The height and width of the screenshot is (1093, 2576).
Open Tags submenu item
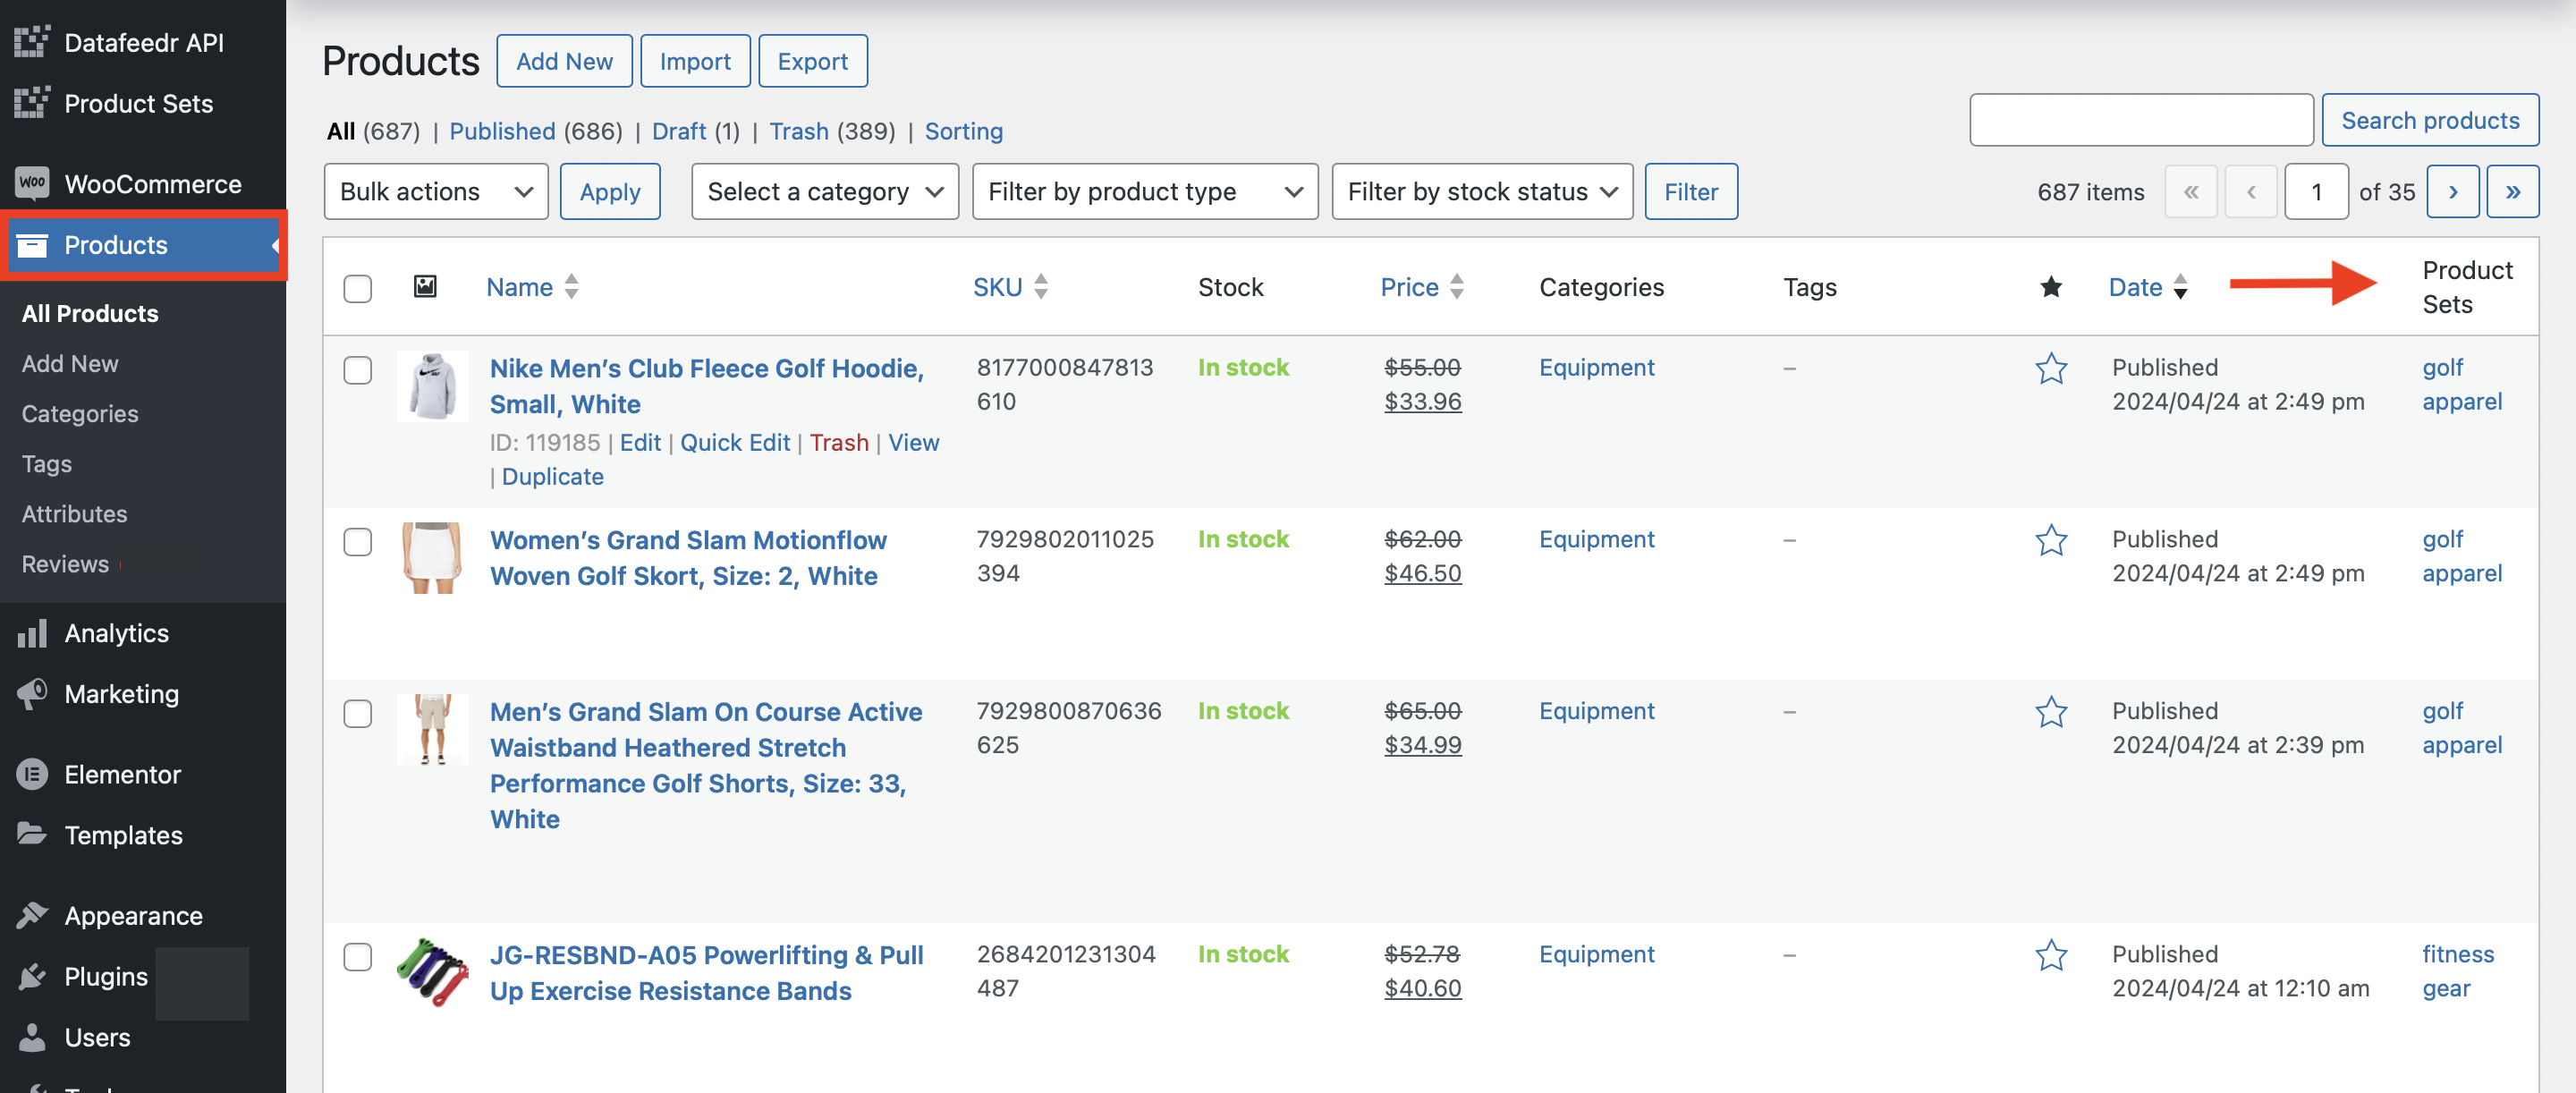(47, 463)
